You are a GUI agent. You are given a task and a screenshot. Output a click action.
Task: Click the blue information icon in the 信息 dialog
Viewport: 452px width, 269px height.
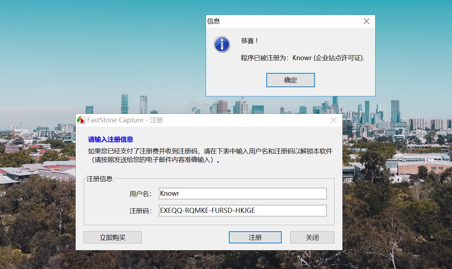click(x=222, y=44)
